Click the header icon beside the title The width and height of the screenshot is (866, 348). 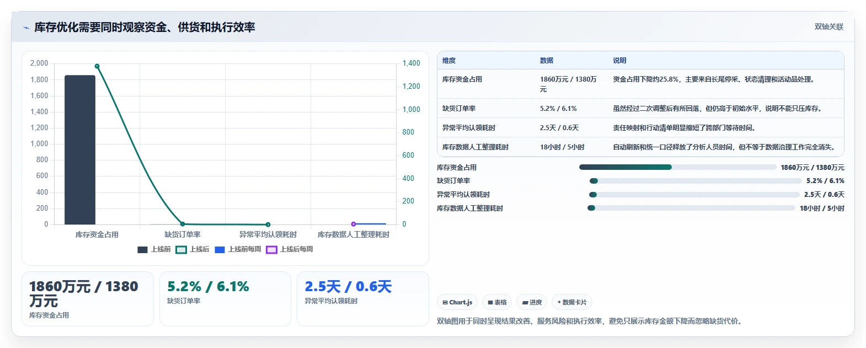[26, 28]
